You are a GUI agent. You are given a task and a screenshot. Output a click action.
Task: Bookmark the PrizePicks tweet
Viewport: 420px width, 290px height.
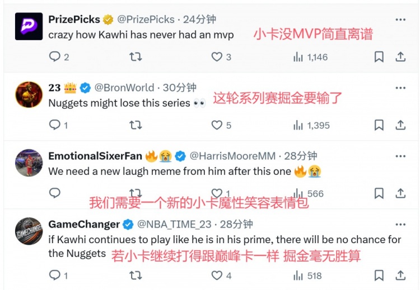[379, 56]
